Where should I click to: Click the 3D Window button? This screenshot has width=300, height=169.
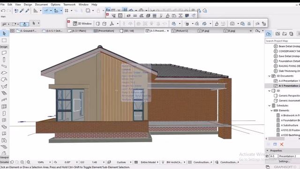[82, 23]
